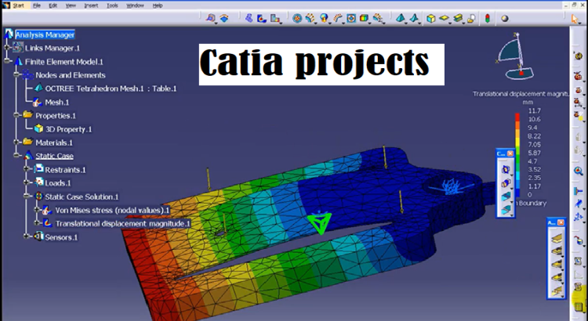This screenshot has height=321, width=588.
Task: Open the Start menu
Action: 18,5
